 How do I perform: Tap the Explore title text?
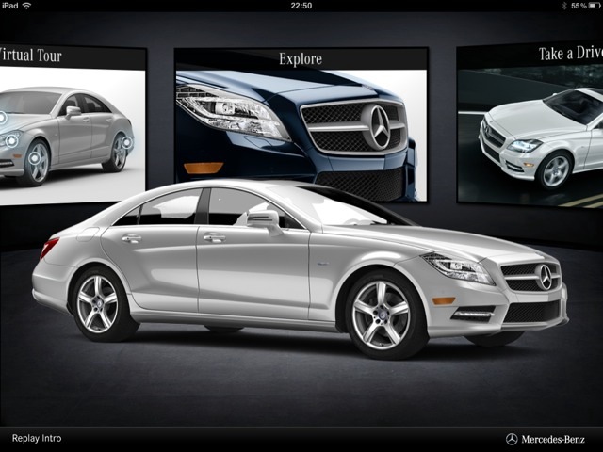click(301, 58)
